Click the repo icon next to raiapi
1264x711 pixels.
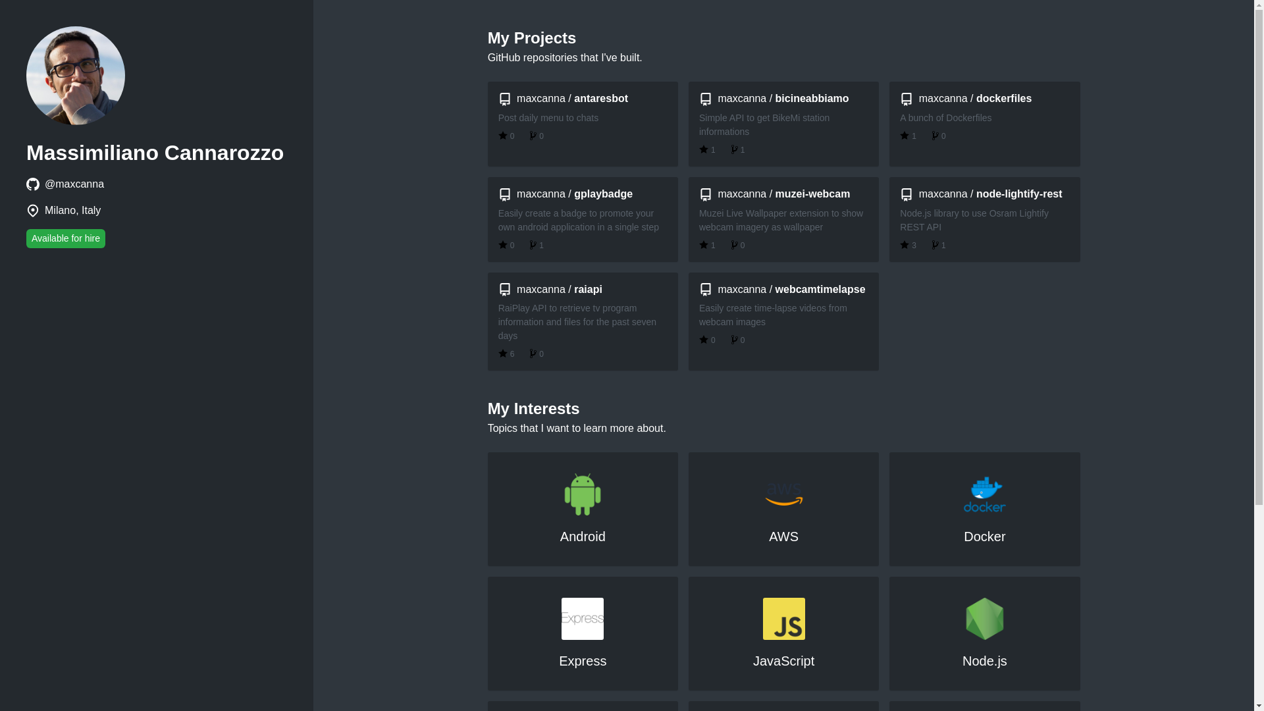click(505, 290)
